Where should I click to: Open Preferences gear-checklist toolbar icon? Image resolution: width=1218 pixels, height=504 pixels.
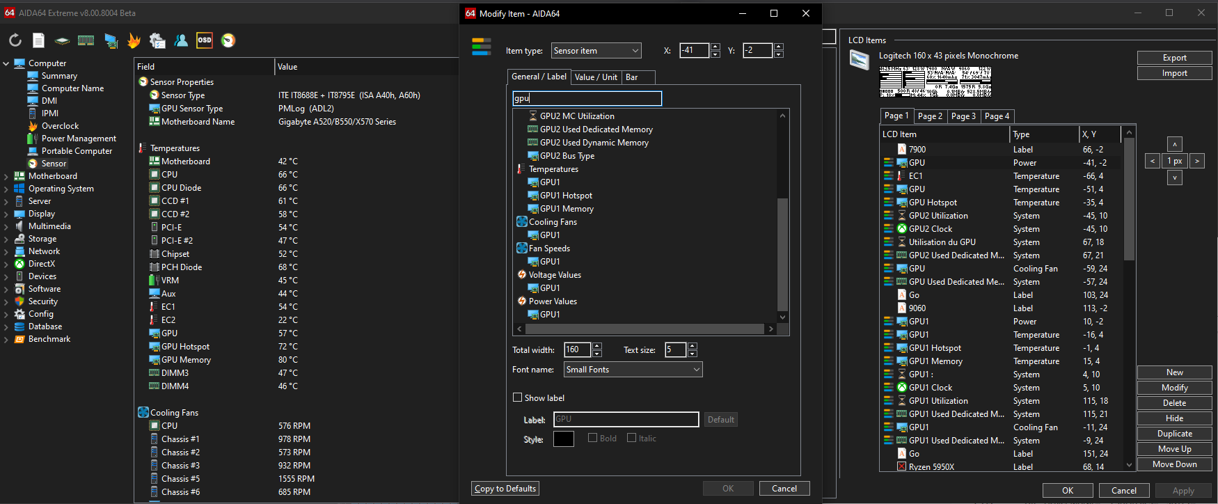157,40
